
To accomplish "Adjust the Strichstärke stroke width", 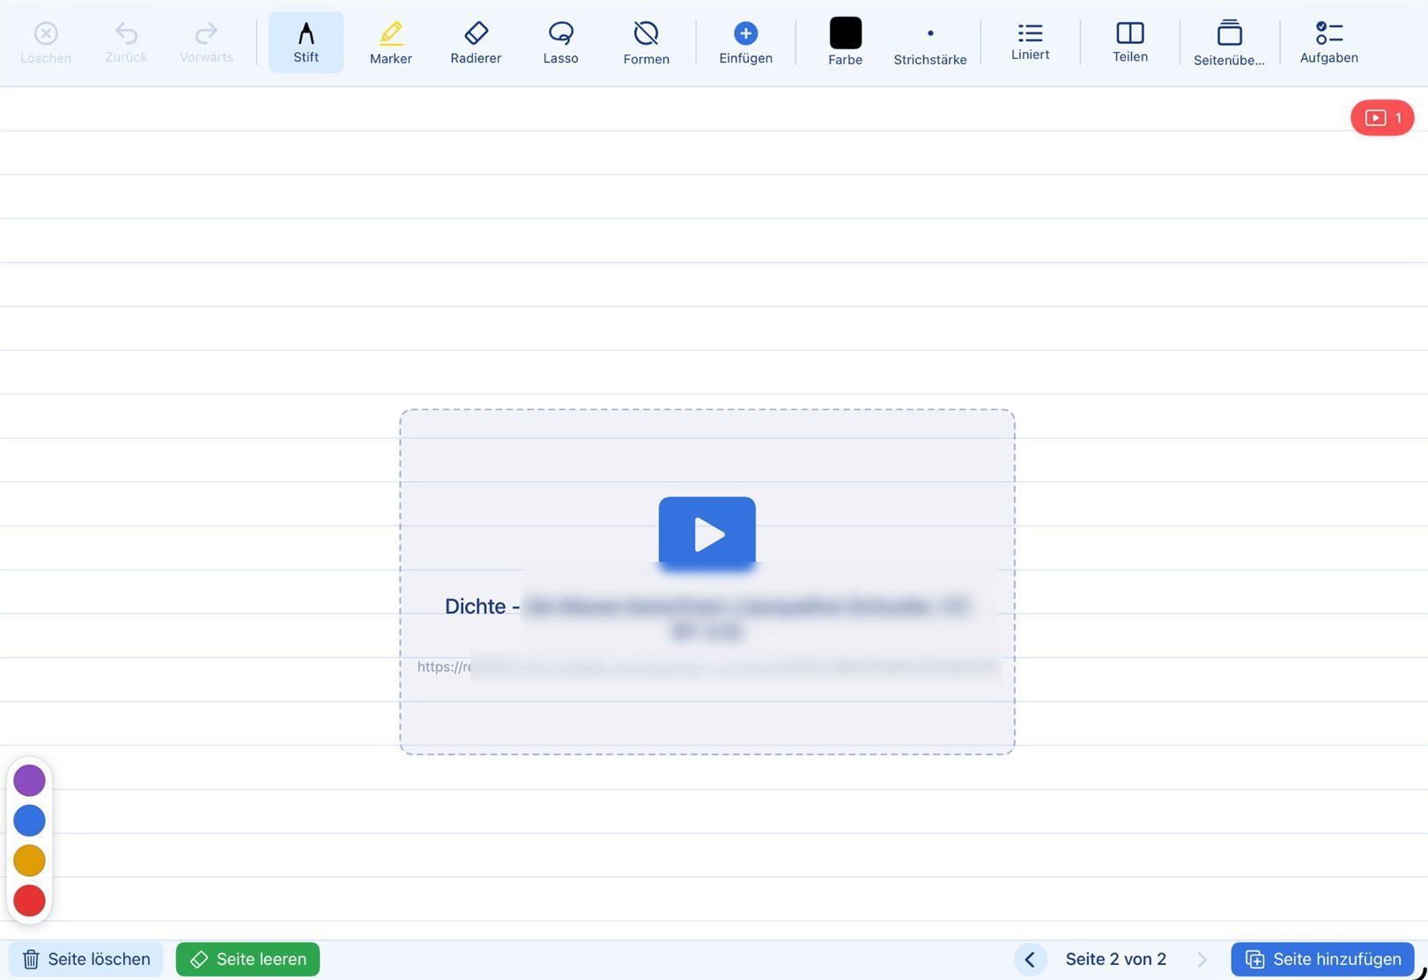I will tap(929, 42).
